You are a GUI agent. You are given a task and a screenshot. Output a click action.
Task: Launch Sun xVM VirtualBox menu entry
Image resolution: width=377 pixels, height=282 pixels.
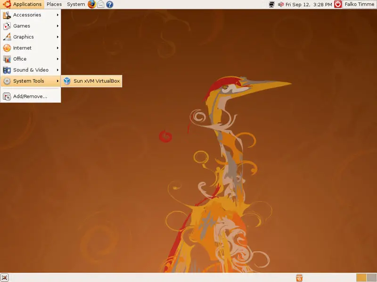91,81
